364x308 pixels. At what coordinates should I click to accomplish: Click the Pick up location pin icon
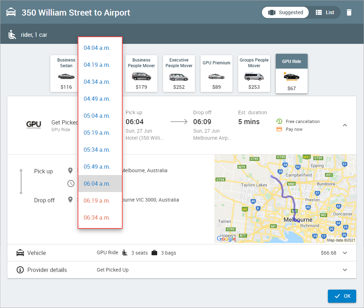pyautogui.click(x=70, y=171)
